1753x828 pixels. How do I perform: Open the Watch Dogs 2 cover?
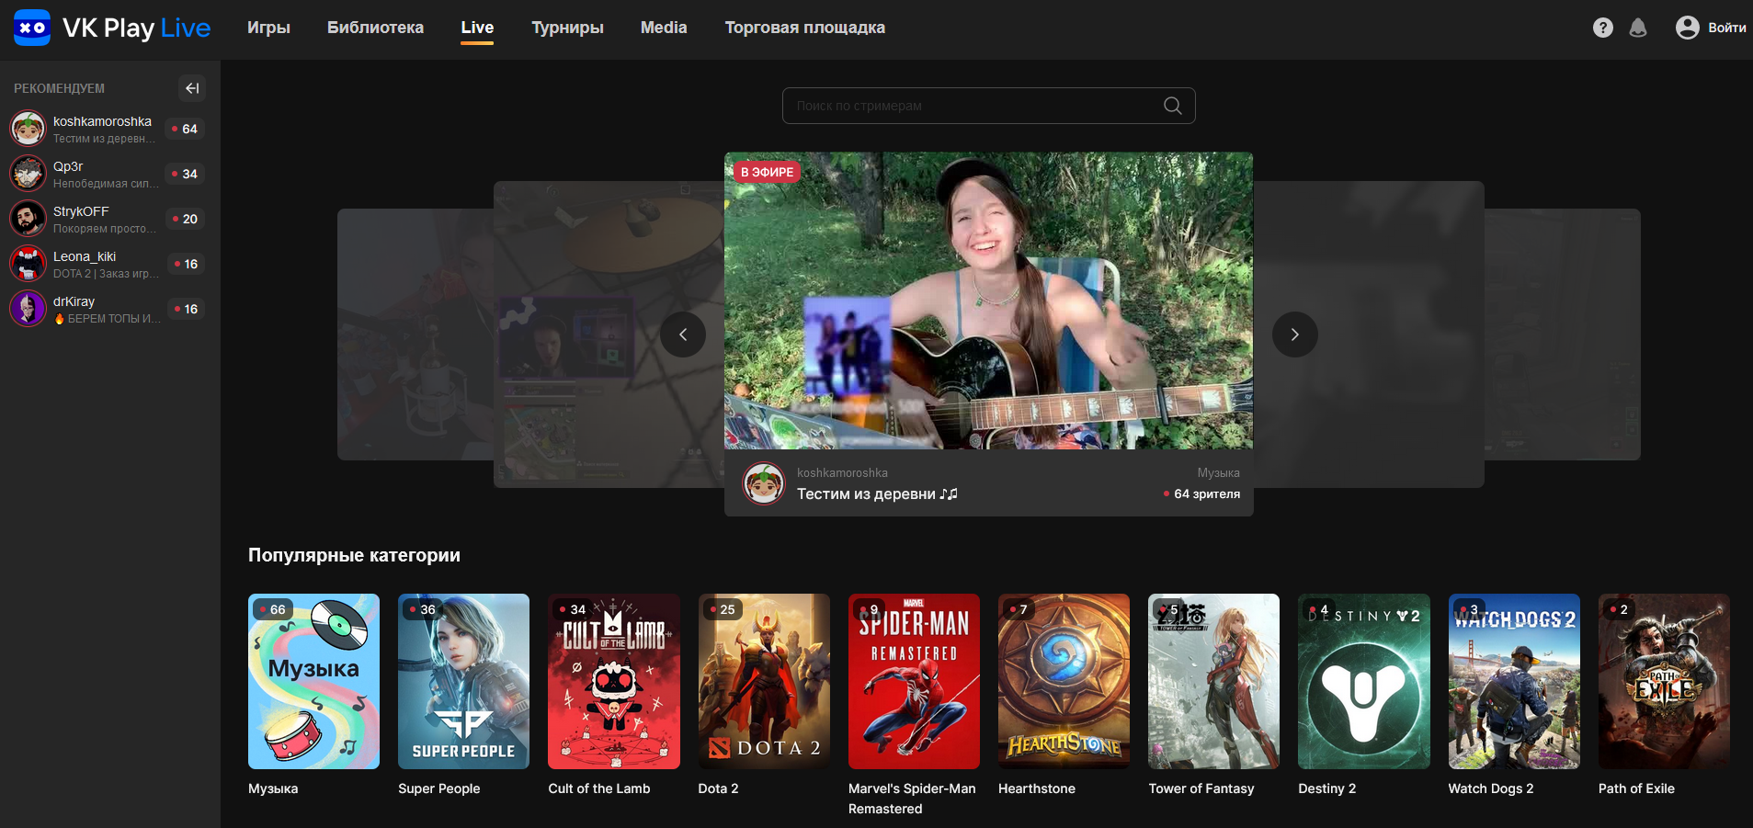(x=1514, y=681)
